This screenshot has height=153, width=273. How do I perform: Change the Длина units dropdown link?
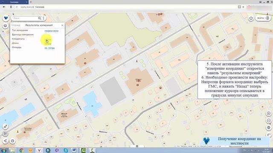48,44
